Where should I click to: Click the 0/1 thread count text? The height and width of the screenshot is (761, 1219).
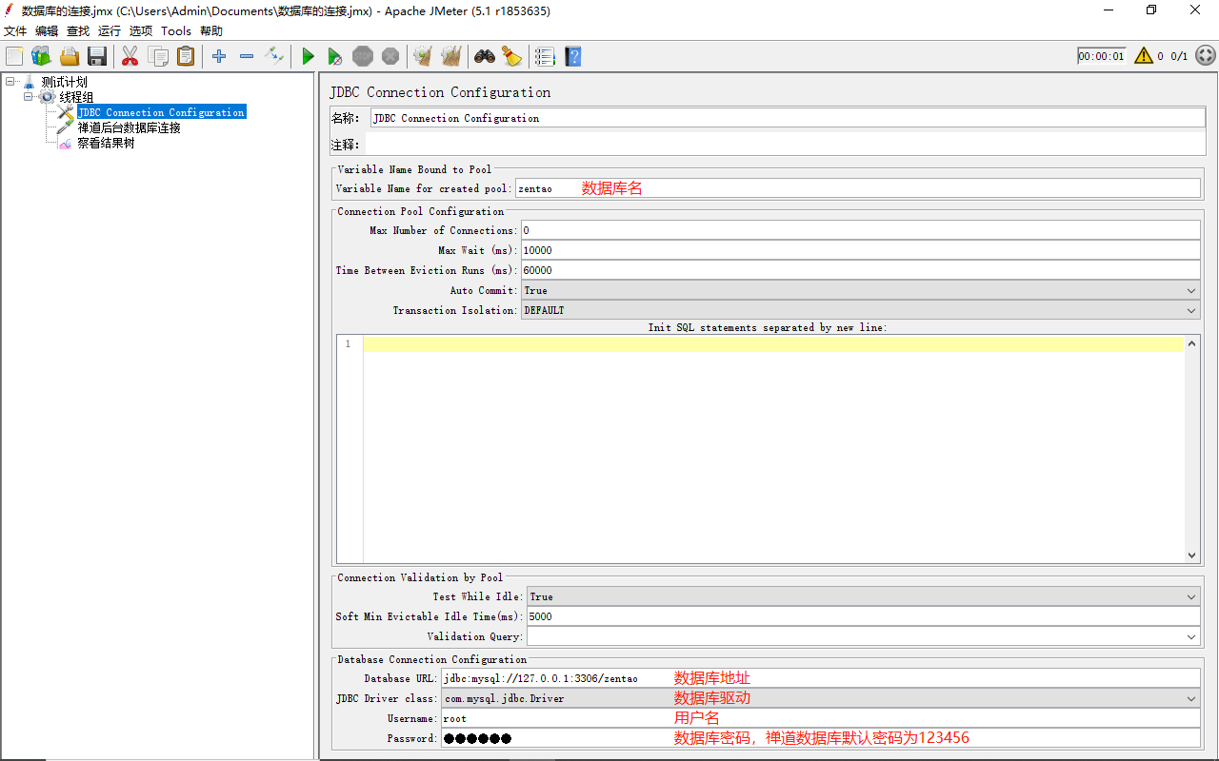click(1179, 56)
